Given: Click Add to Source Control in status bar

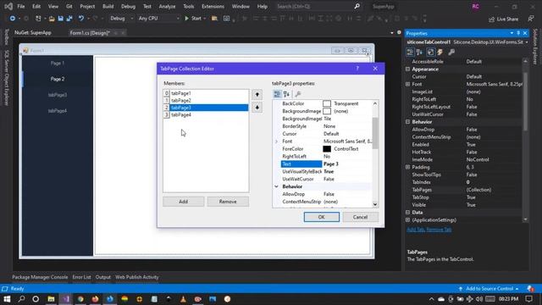Looking at the screenshot, I should click(489, 288).
